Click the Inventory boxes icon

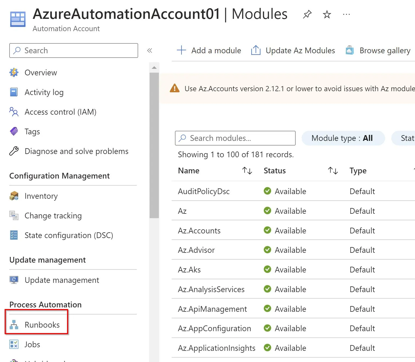coord(14,196)
